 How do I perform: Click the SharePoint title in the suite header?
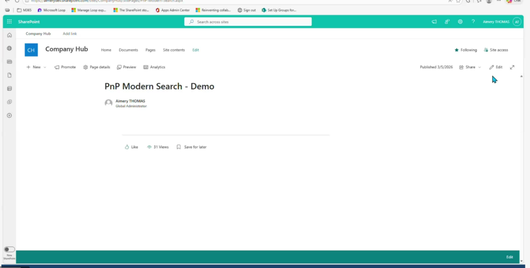[29, 22]
